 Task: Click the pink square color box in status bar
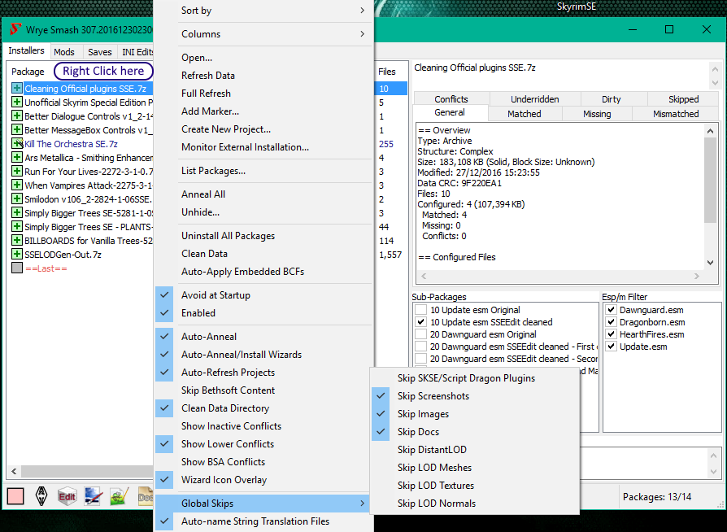pos(15,495)
